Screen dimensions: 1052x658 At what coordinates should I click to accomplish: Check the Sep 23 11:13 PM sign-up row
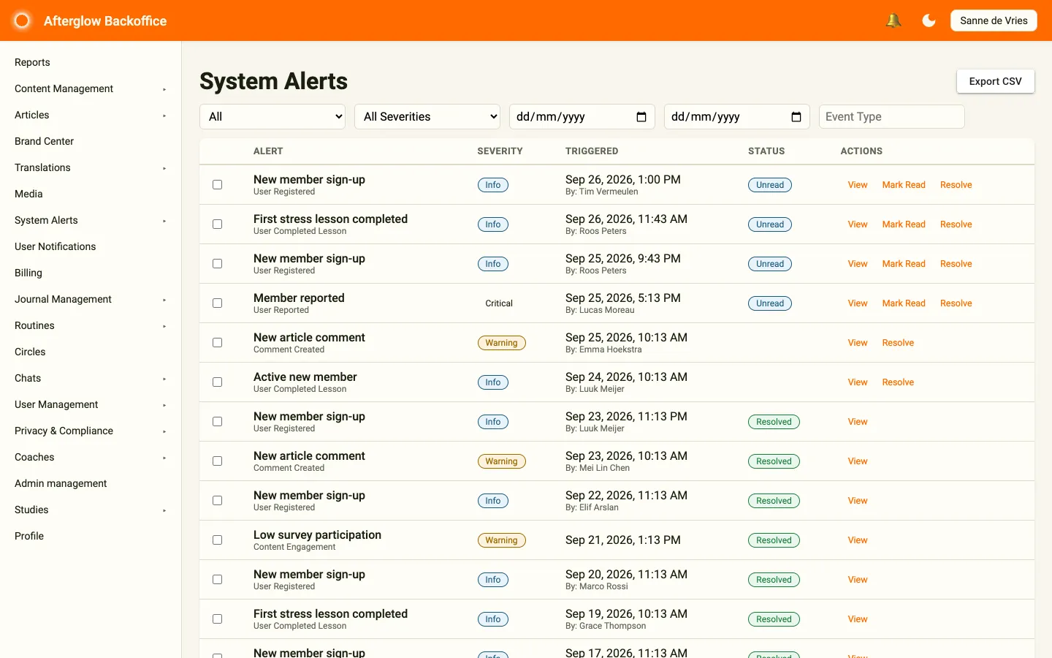coord(217,422)
